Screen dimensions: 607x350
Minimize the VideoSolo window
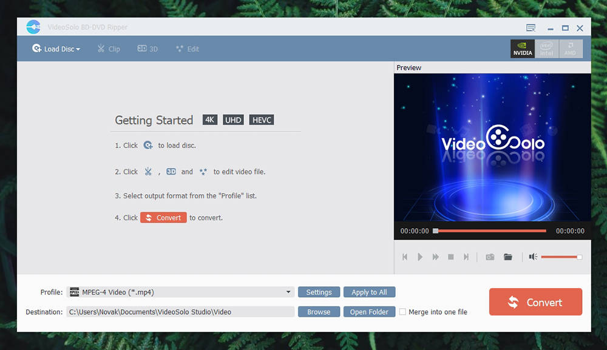pyautogui.click(x=551, y=29)
